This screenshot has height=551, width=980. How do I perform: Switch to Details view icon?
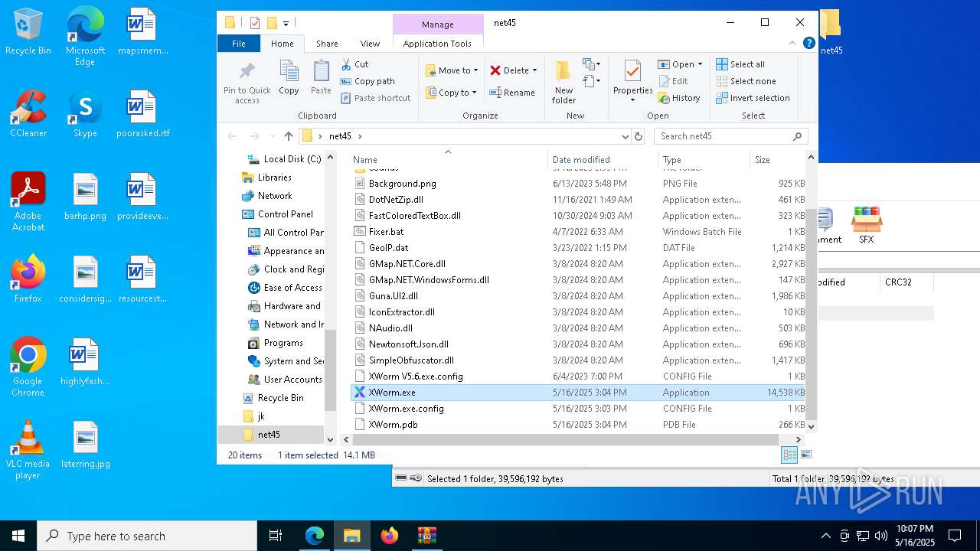789,455
